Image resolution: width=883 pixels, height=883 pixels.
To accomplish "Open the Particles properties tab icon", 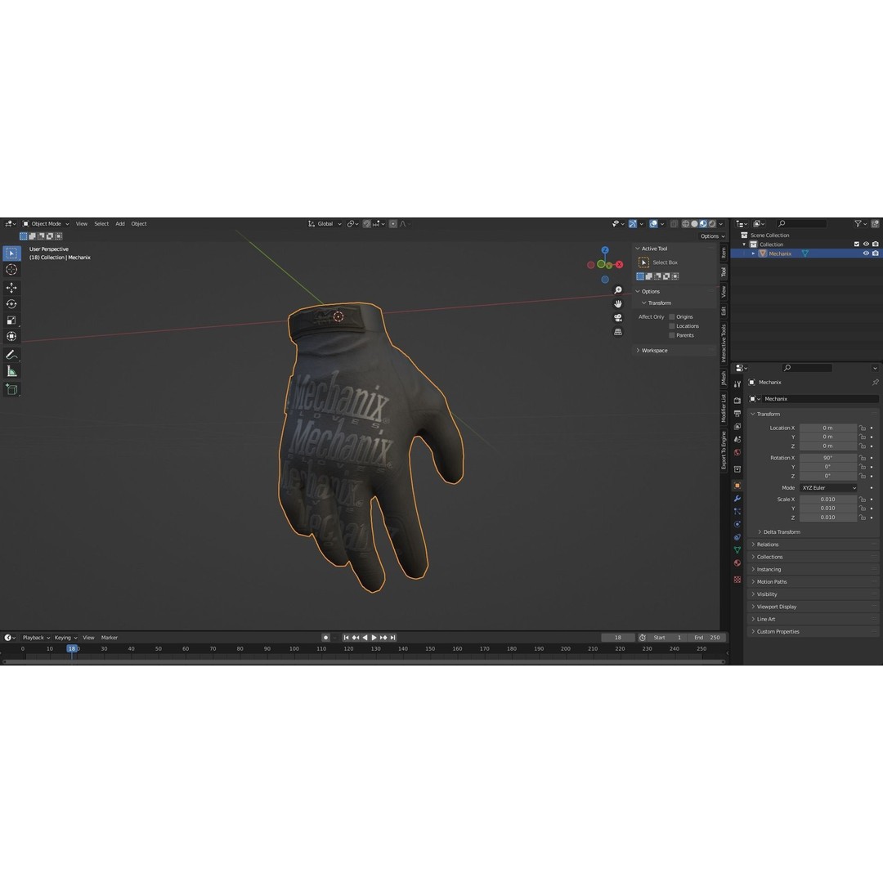I will click(x=737, y=511).
